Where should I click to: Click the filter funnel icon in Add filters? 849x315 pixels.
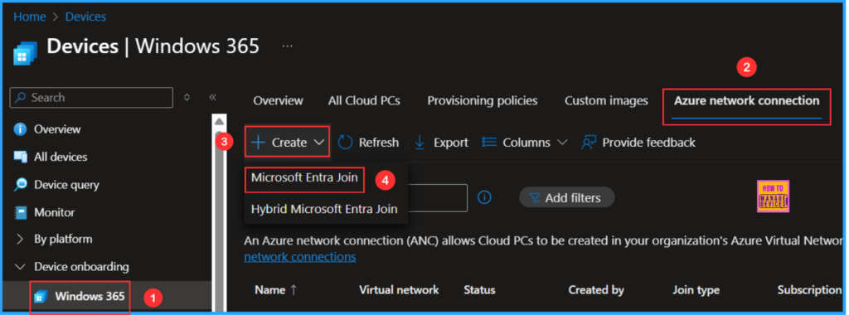coord(535,198)
